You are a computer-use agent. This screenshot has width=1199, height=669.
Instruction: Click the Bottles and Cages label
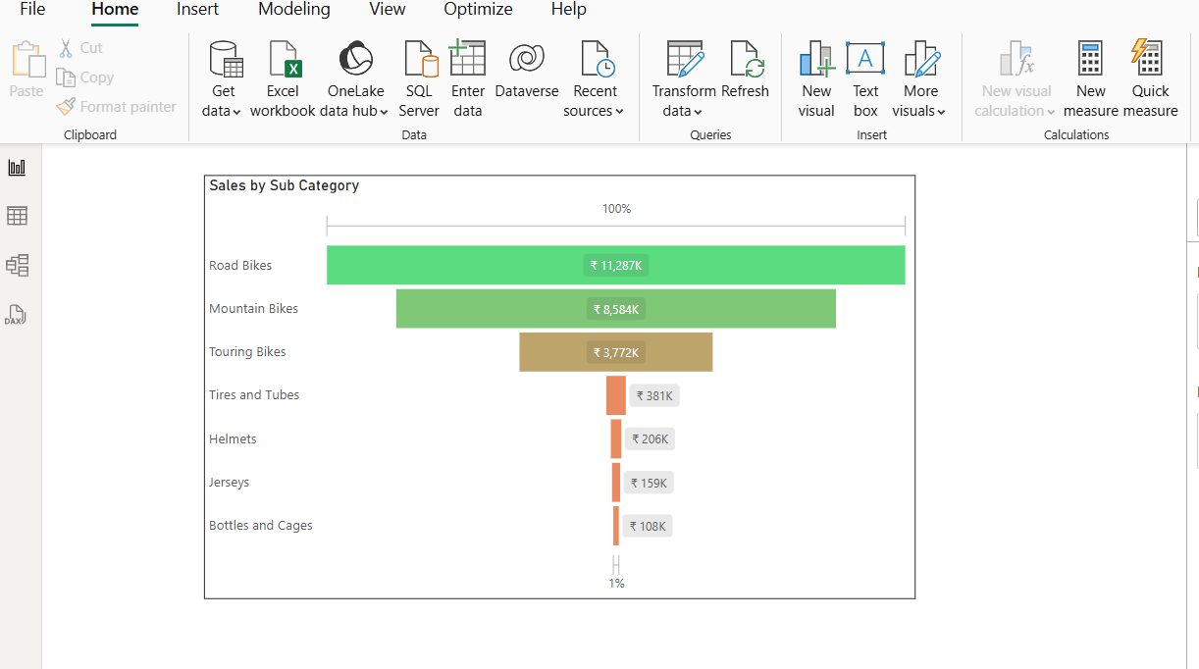tap(261, 525)
